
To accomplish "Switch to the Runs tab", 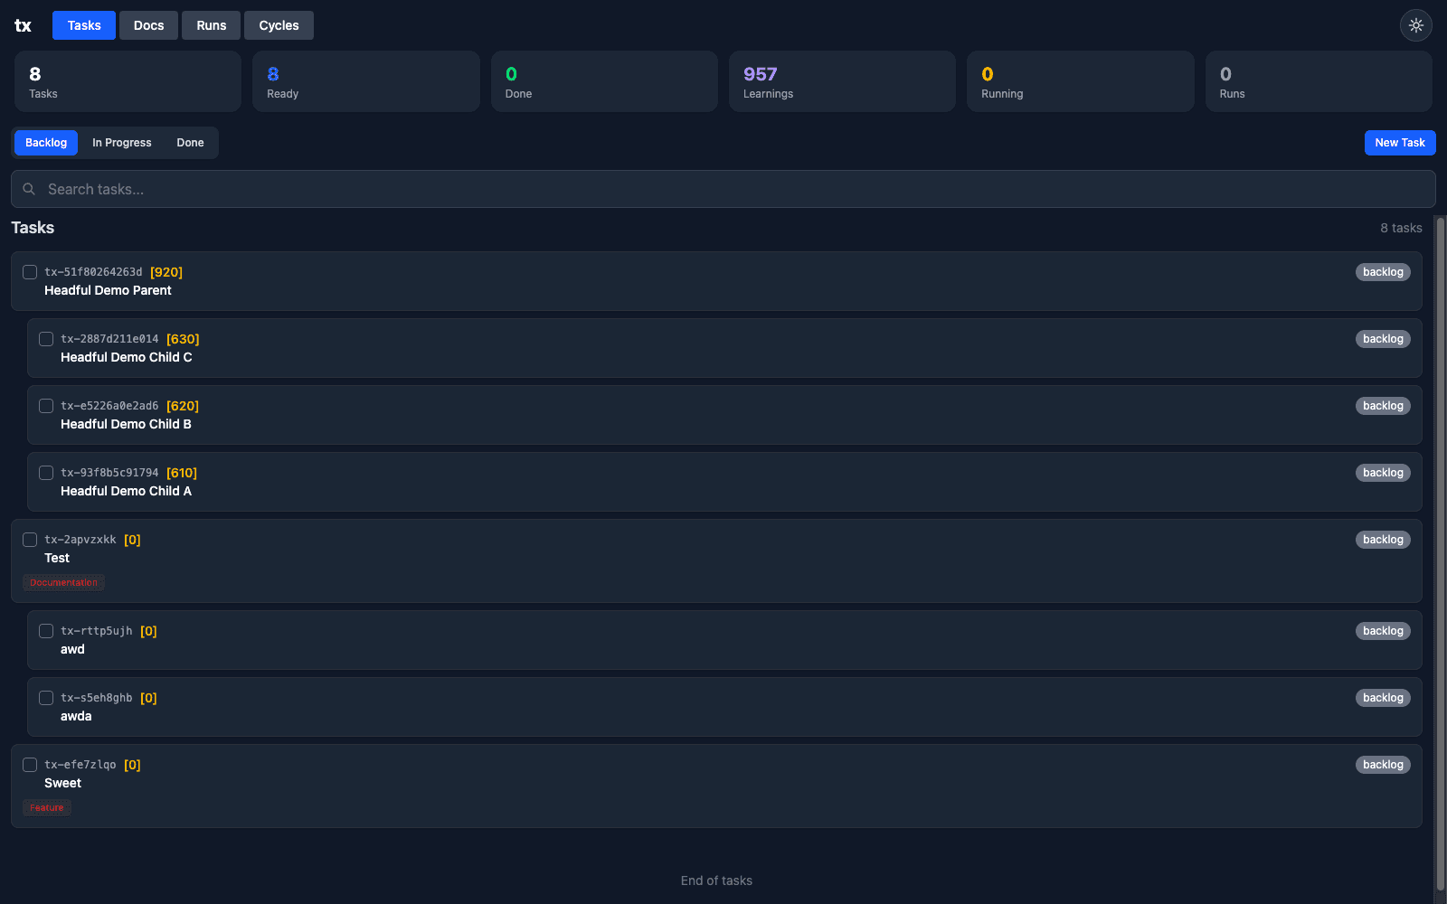I will (x=211, y=25).
